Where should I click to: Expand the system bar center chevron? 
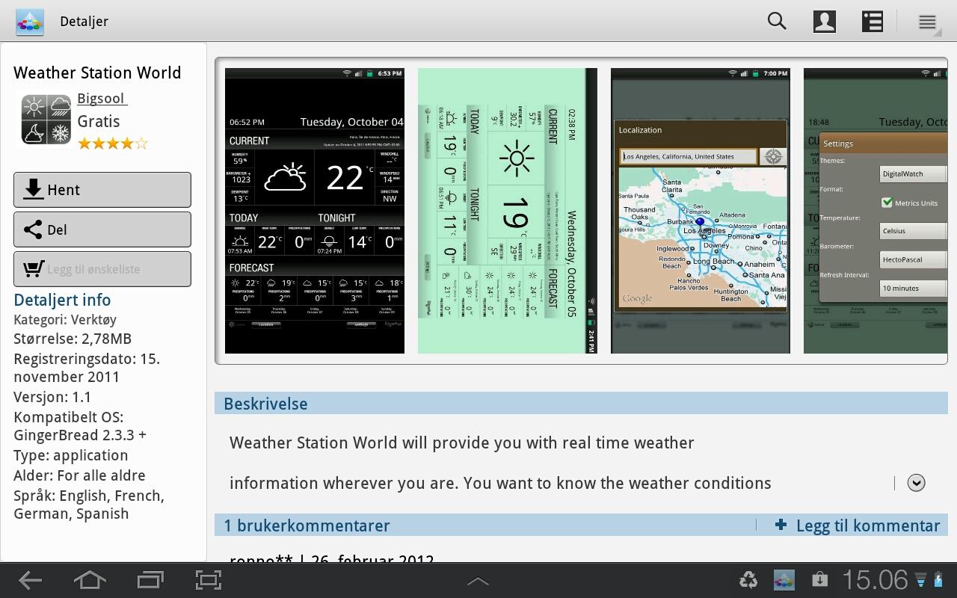[478, 581]
